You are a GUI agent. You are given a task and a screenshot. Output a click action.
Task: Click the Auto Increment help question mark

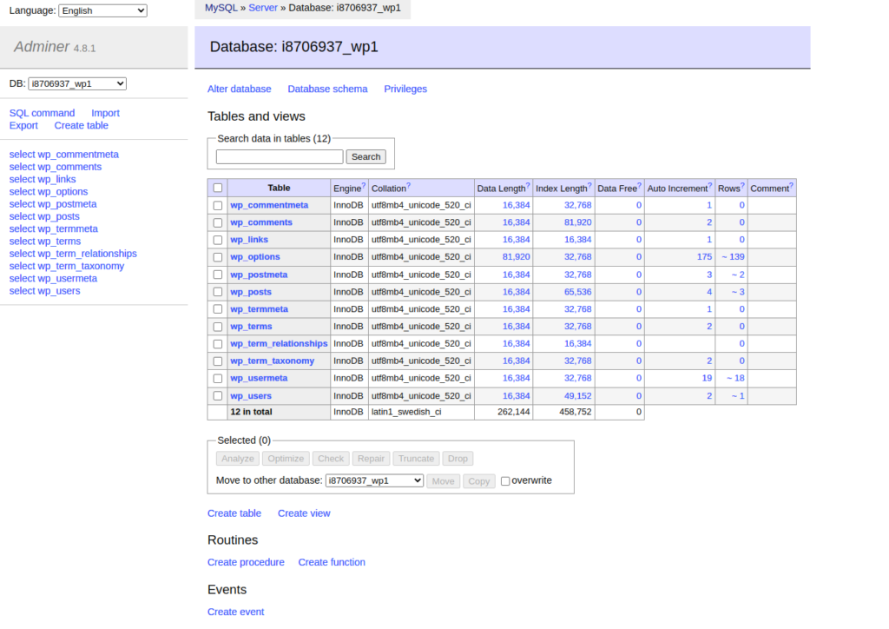pyautogui.click(x=711, y=186)
